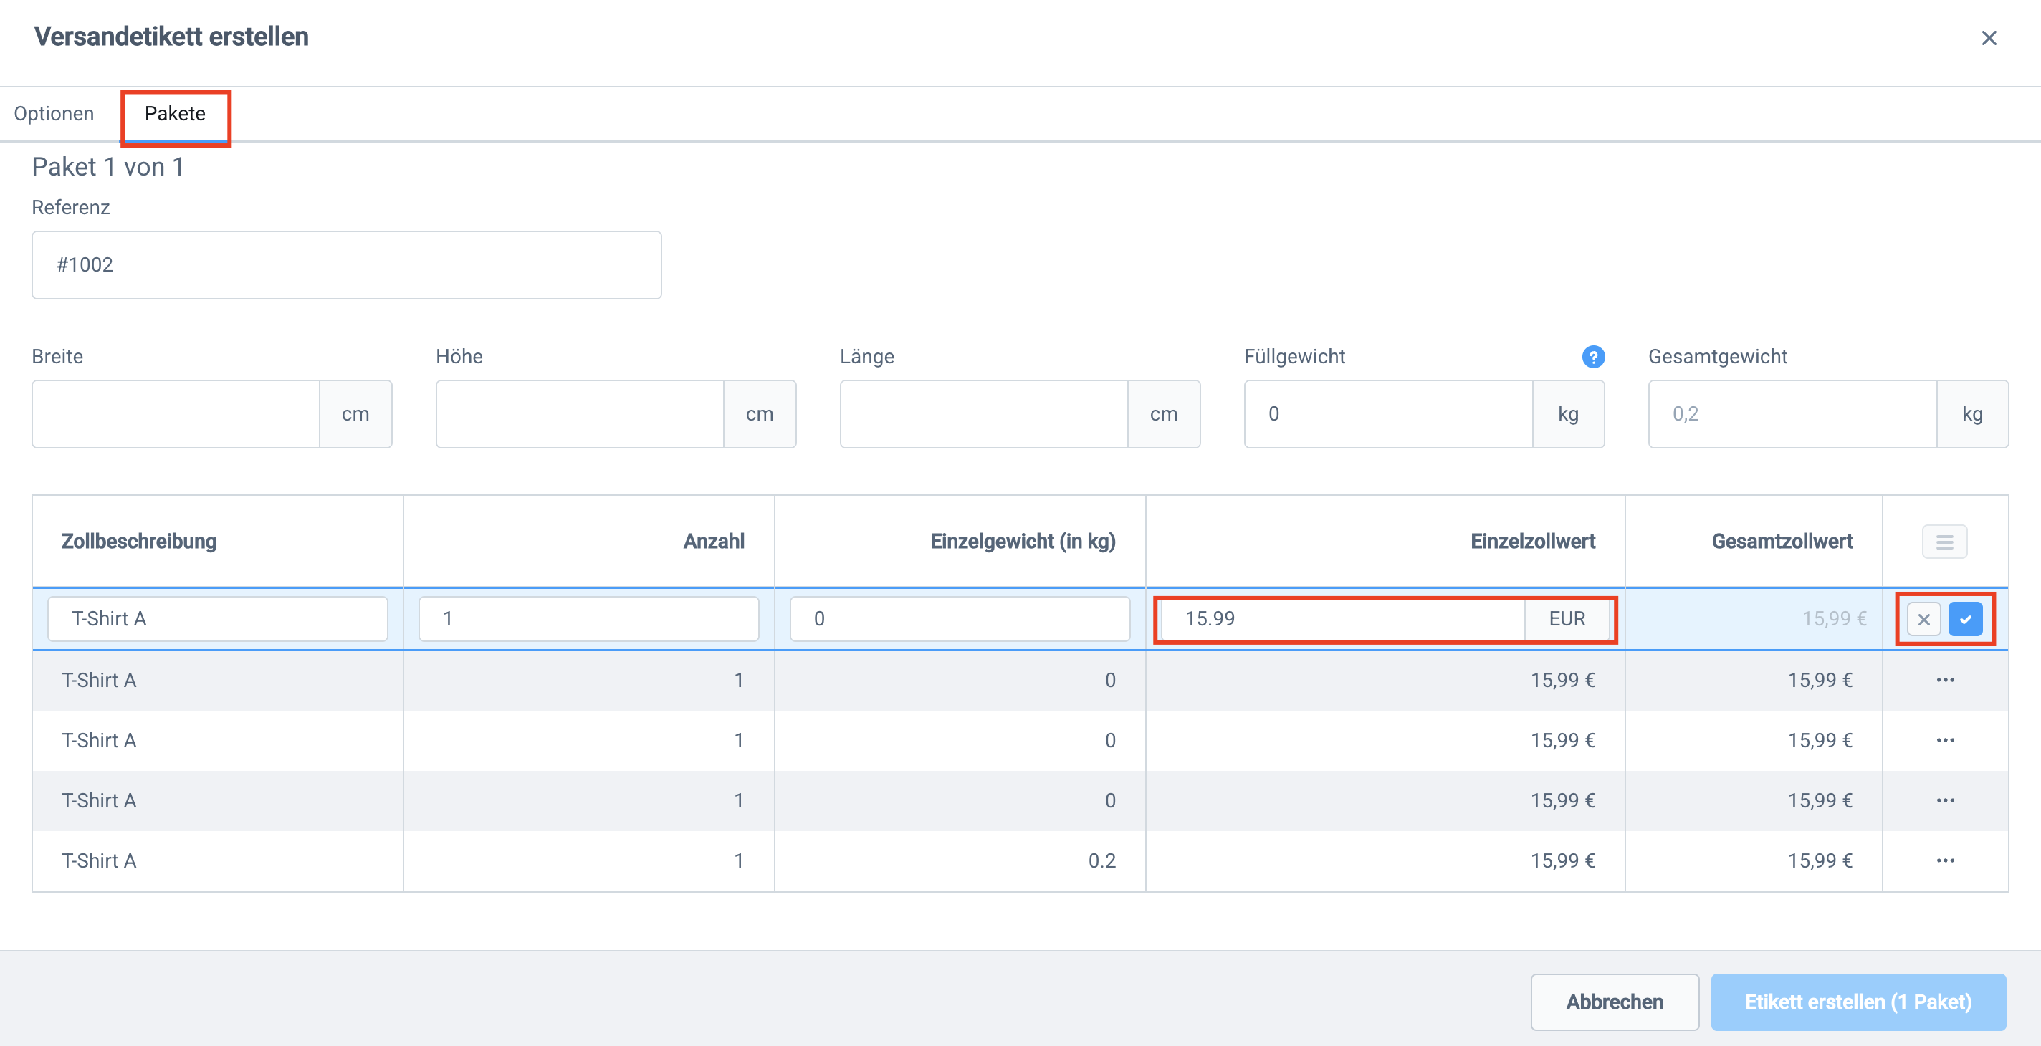Image resolution: width=2041 pixels, height=1046 pixels.
Task: Open three-dots menu of third T-Shirt A row
Action: coord(1945,800)
